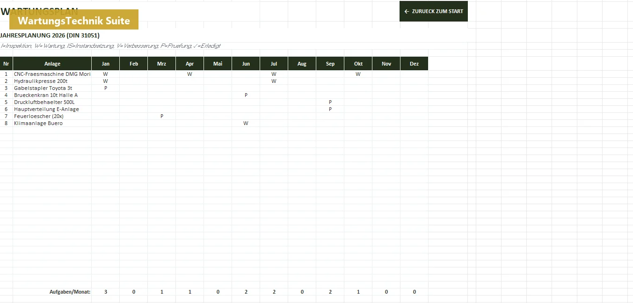Click the Brueckenkran 10t Halle A cell
This screenshot has height=303, width=633.
[52, 95]
